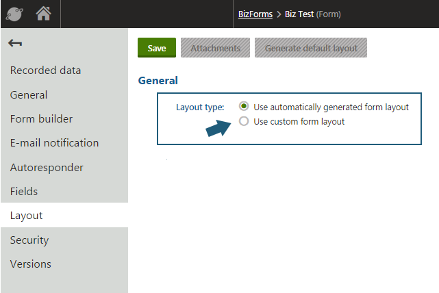The image size is (439, 293).
Task: Click the back arrow in sidebar
Action: [x=15, y=44]
